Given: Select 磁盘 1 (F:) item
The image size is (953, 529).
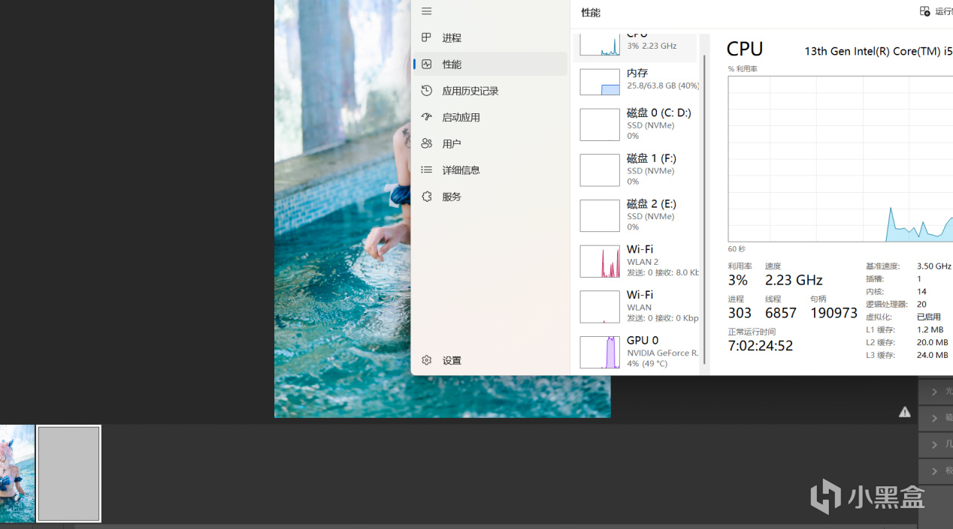Looking at the screenshot, I should pos(635,170).
